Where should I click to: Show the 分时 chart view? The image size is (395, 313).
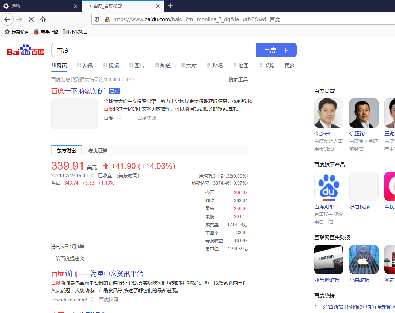pyautogui.click(x=56, y=247)
